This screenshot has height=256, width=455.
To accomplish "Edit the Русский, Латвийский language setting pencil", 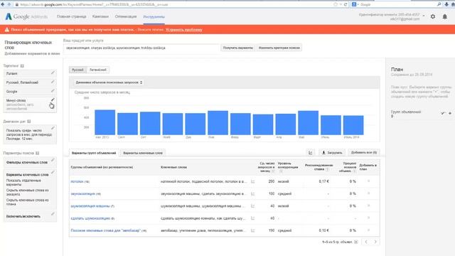I will (x=53, y=82).
